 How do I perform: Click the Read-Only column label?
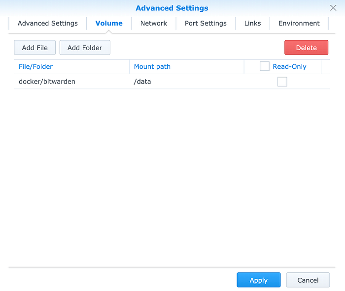coord(289,66)
